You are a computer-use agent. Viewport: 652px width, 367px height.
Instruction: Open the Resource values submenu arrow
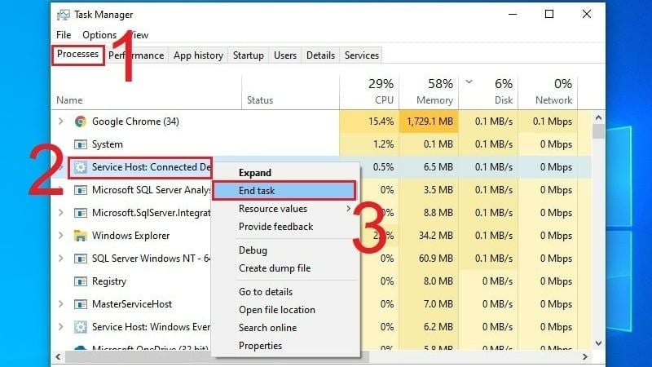(349, 209)
